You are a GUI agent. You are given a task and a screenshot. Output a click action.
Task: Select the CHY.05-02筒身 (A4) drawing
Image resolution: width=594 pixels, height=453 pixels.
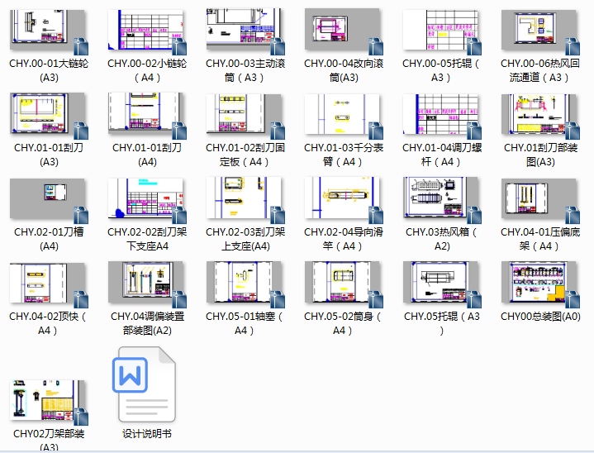[x=344, y=284]
